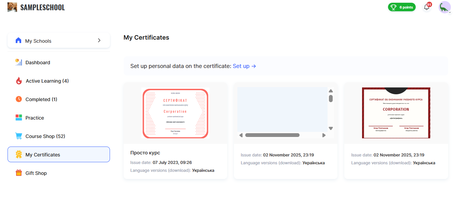Viewport: 470px width, 208px height.
Task: Click the down arrow of the vertical scrollbar
Action: coord(331,128)
